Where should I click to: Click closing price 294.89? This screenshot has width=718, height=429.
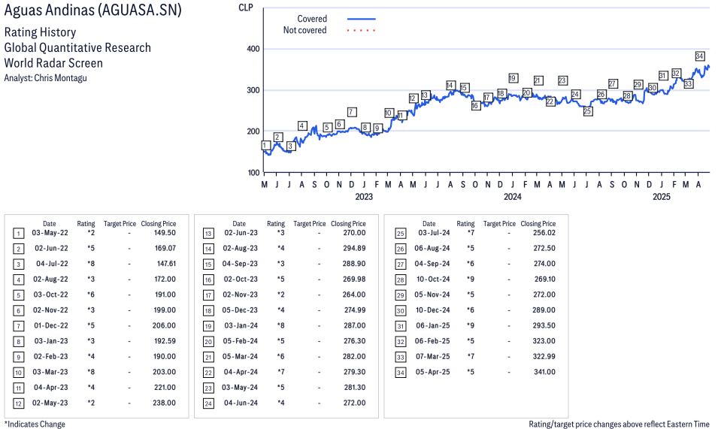[x=354, y=249]
